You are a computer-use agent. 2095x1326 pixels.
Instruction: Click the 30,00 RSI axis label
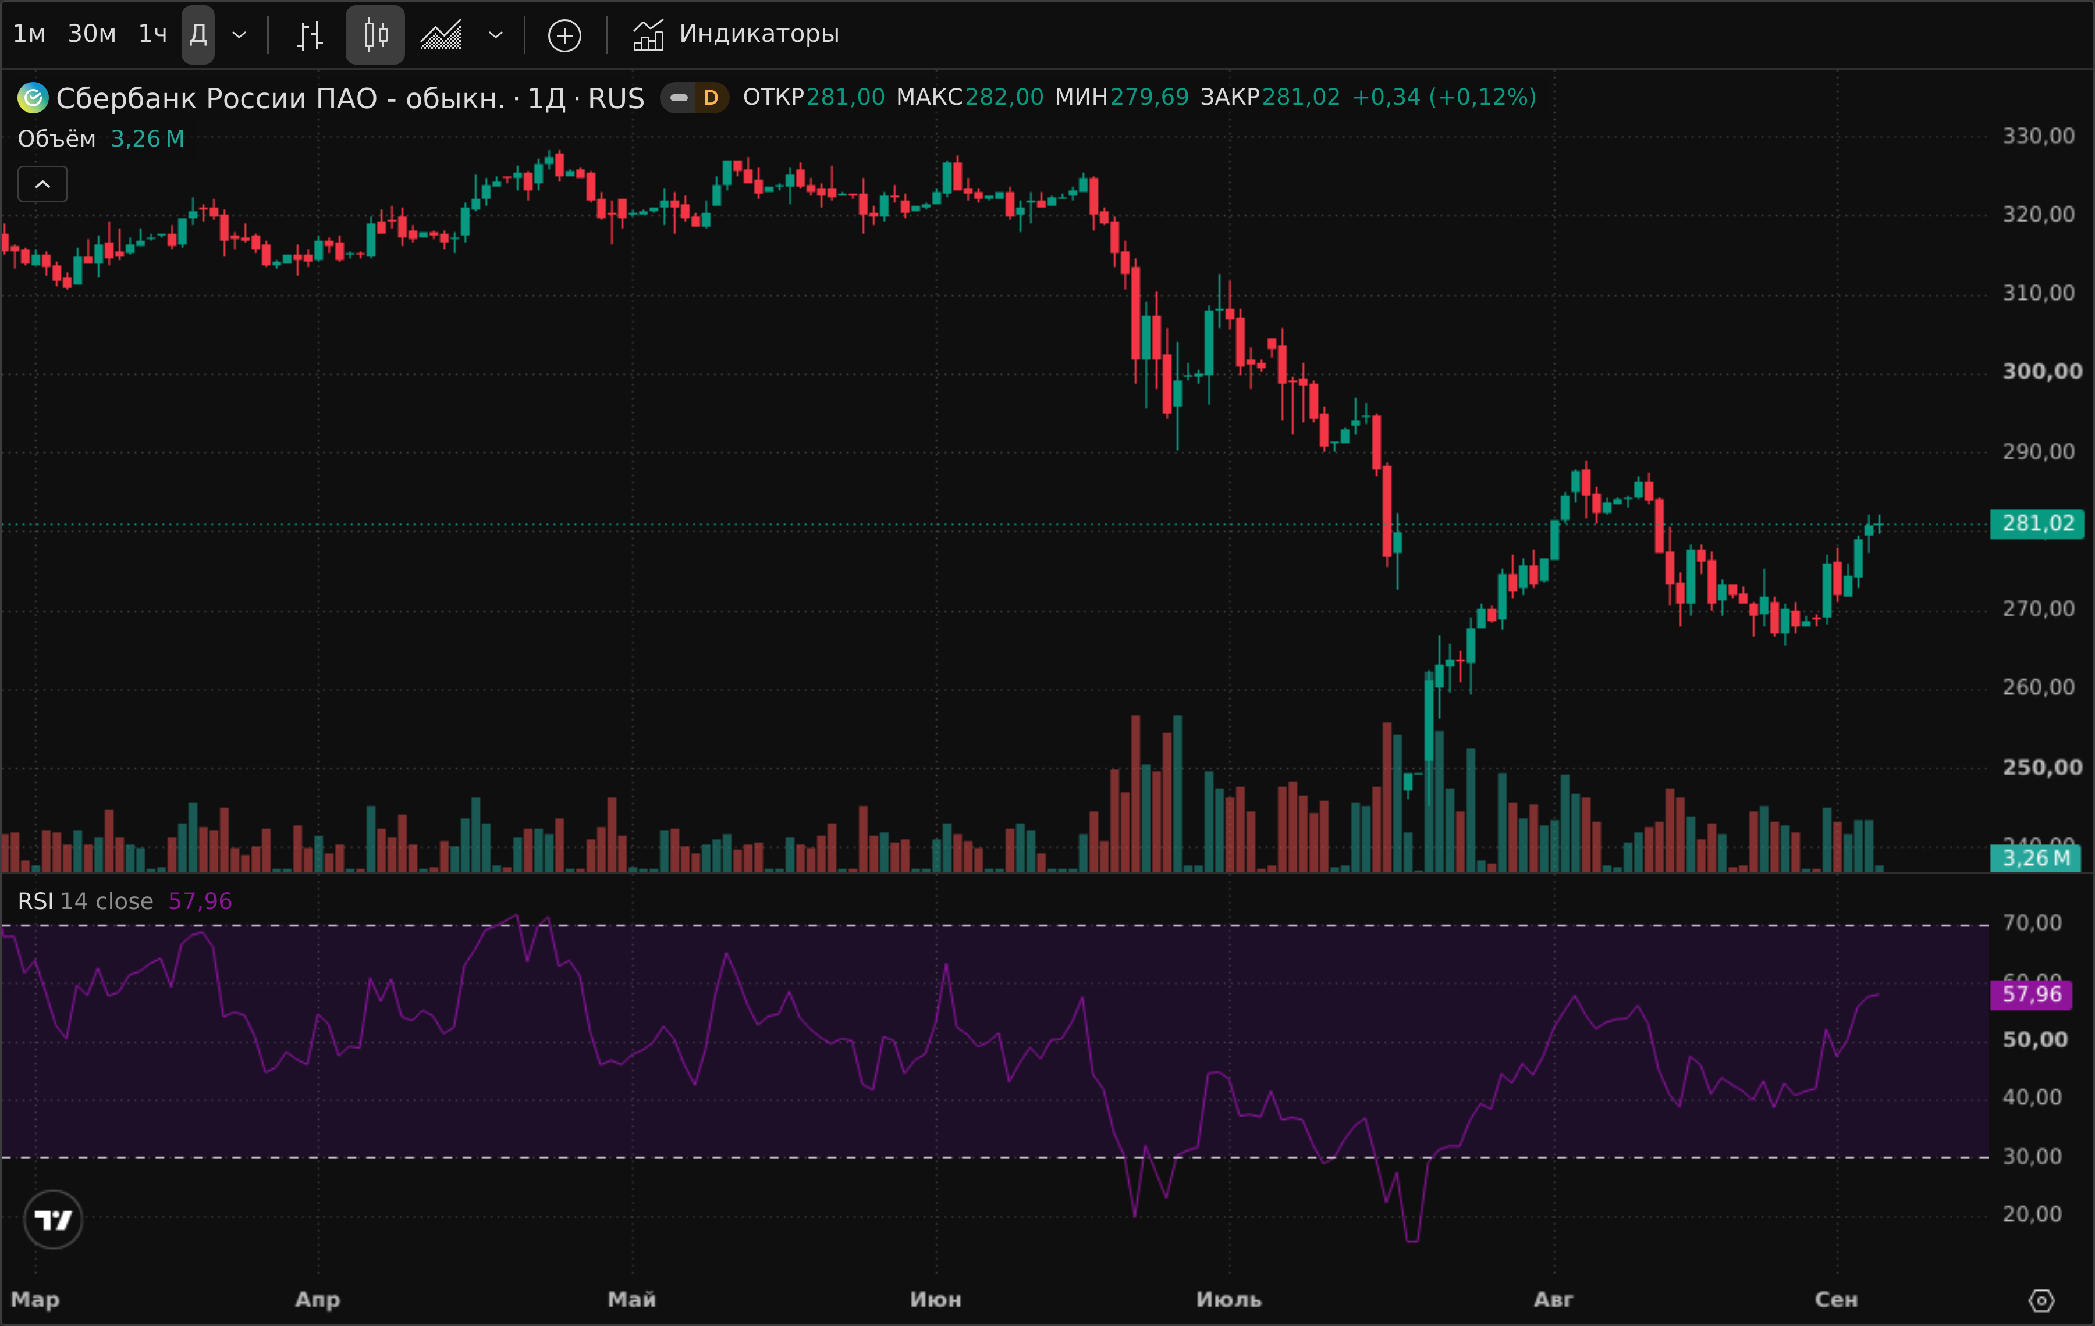pyautogui.click(x=2032, y=1156)
